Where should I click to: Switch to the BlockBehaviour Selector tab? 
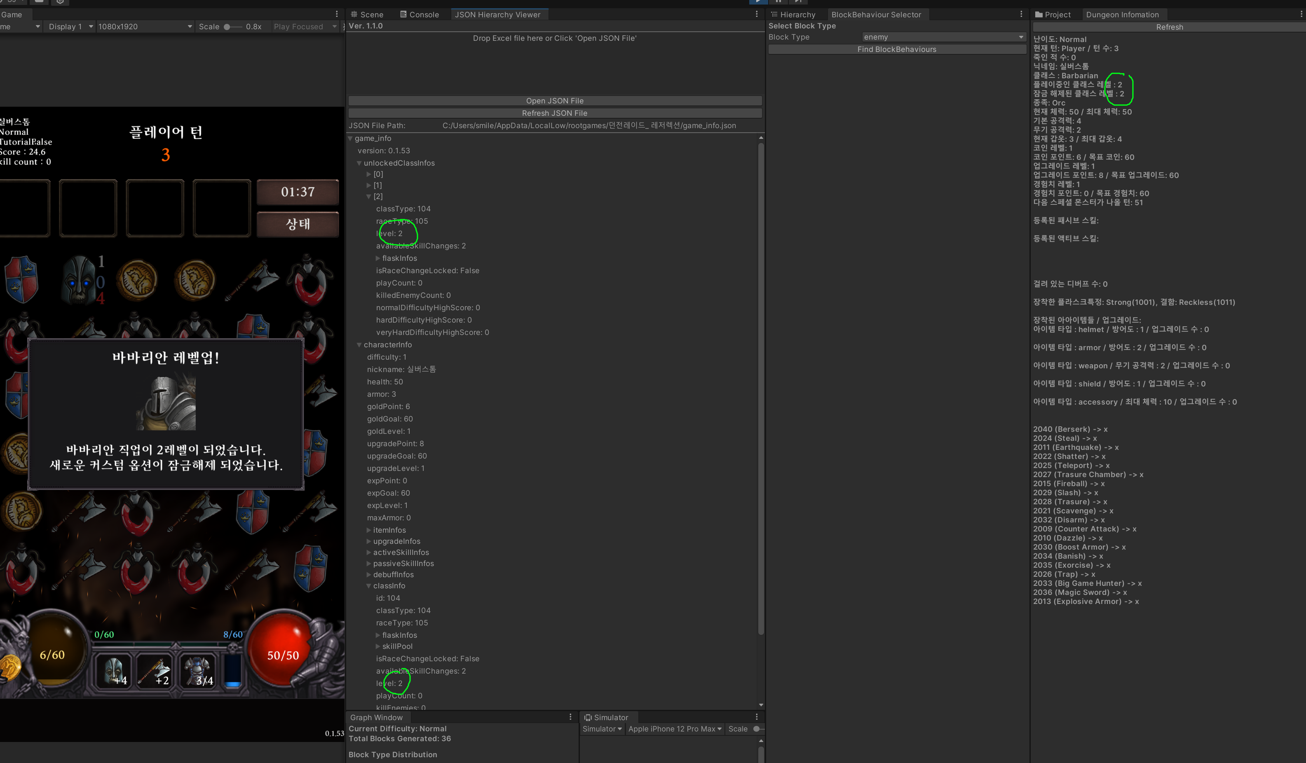point(876,14)
